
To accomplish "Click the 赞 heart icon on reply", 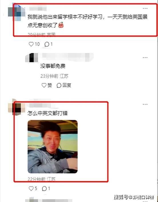I will [44, 85].
